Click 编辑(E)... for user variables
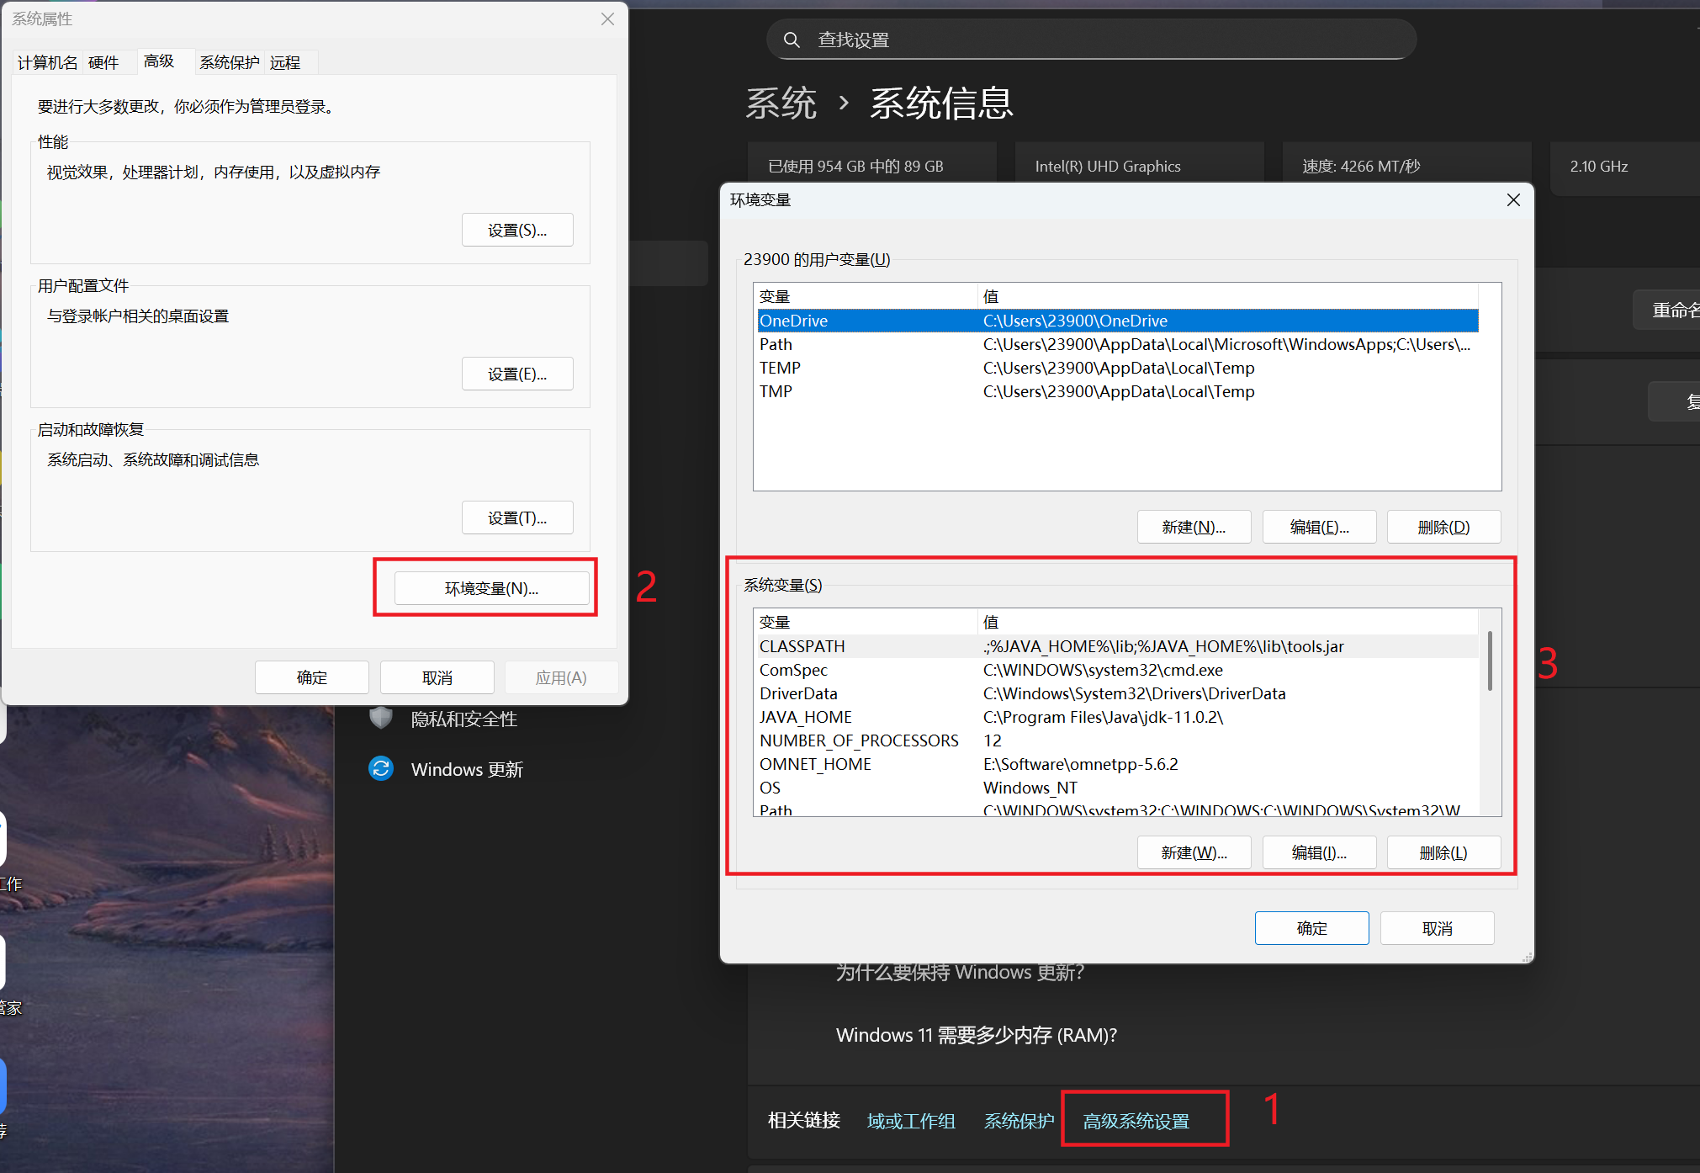1700x1173 pixels. pos(1319,527)
